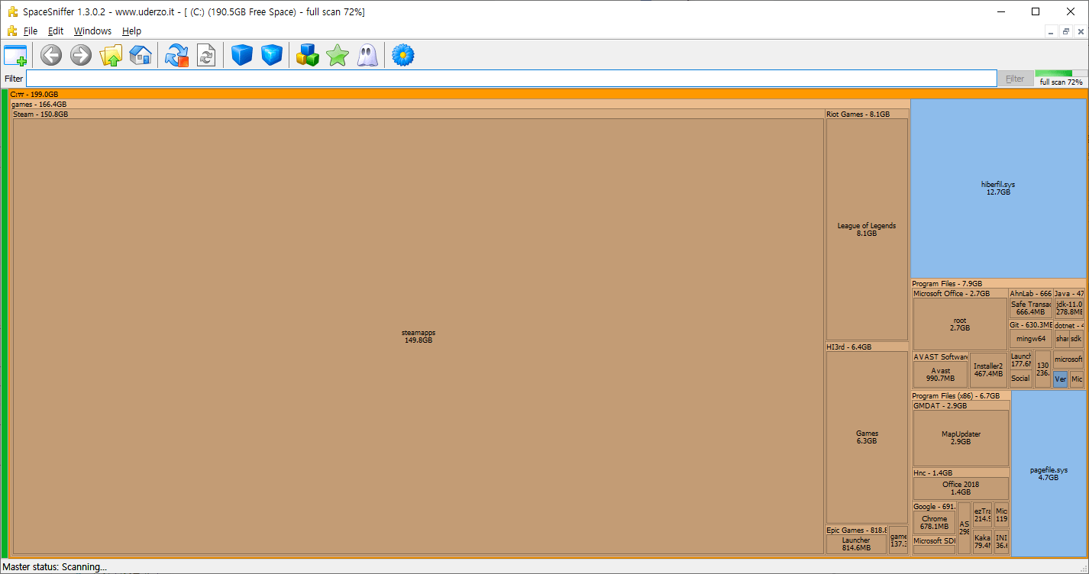
Task: Select the steamapps 149.8GB block
Action: pyautogui.click(x=418, y=337)
